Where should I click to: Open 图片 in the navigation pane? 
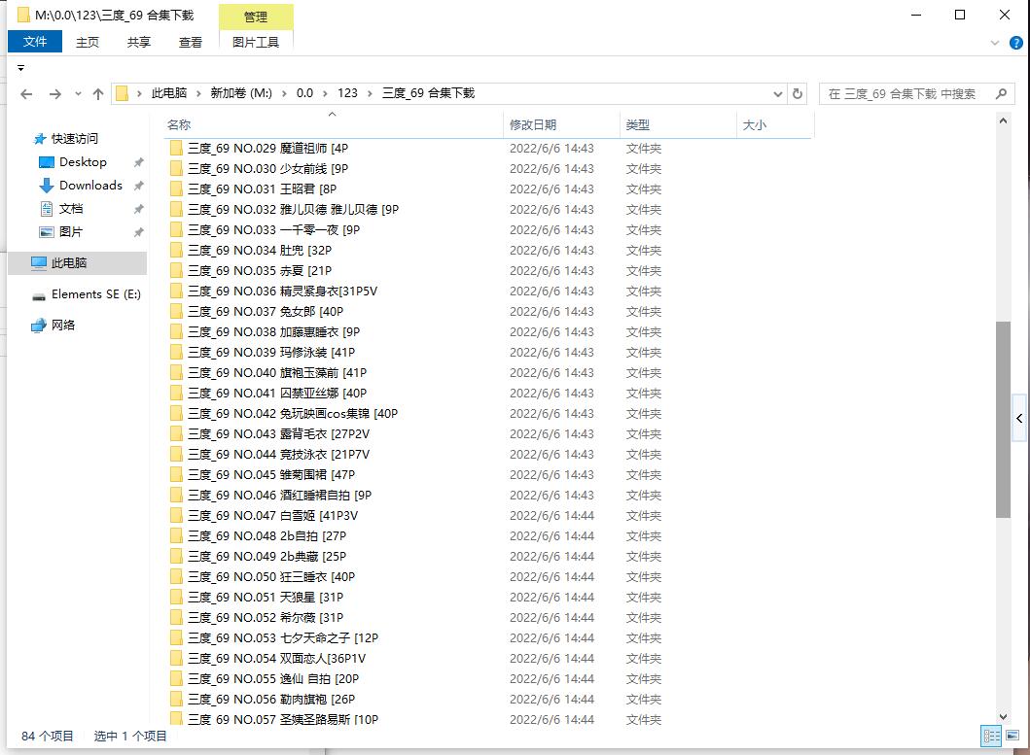pyautogui.click(x=71, y=232)
